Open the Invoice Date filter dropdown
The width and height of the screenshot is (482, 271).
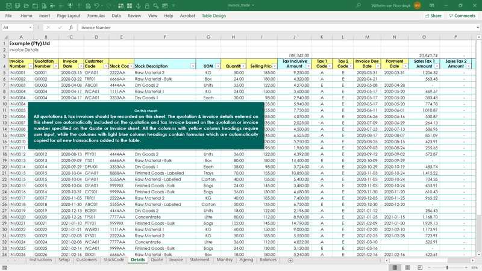tap(81, 66)
